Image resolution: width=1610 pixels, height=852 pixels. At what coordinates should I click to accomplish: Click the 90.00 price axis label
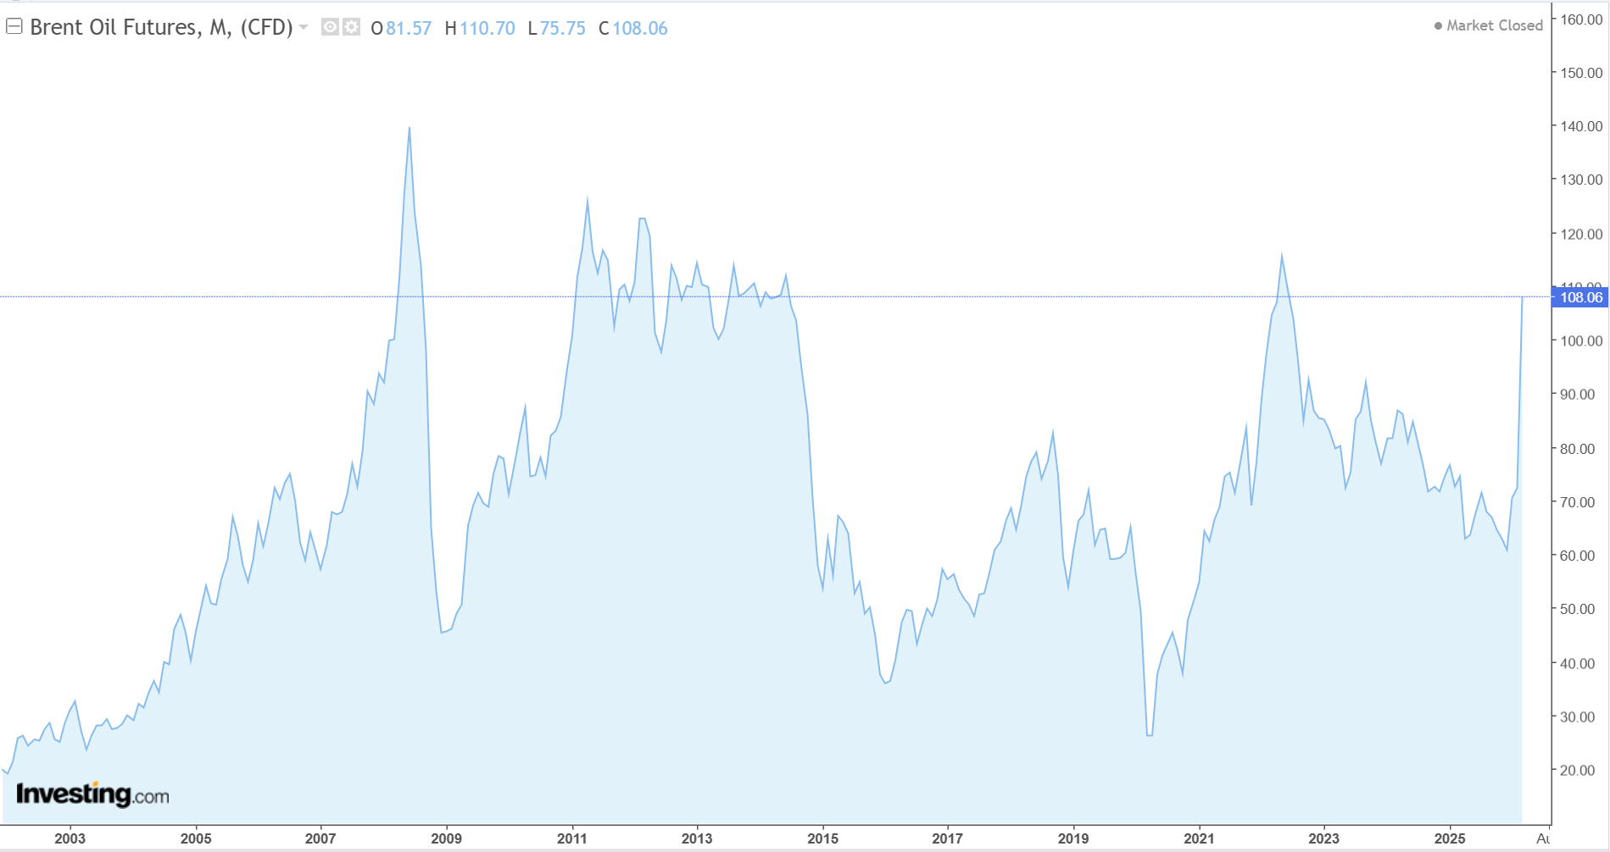(1578, 395)
